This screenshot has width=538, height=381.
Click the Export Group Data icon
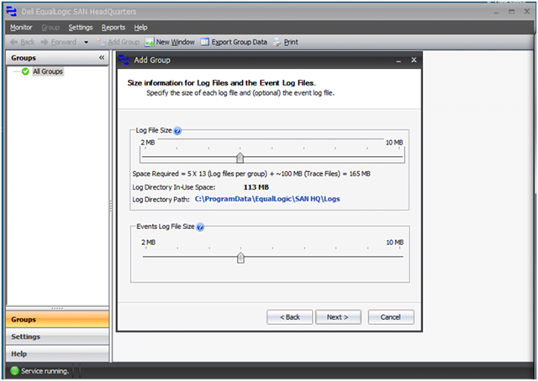click(x=205, y=42)
